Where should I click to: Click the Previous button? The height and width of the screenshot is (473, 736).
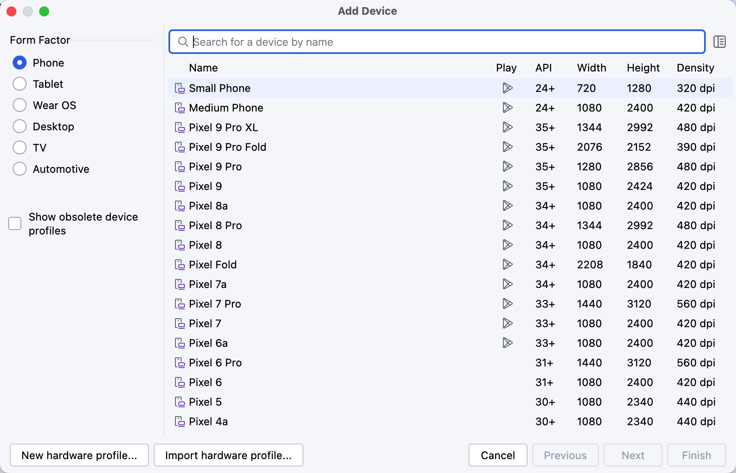click(x=565, y=455)
